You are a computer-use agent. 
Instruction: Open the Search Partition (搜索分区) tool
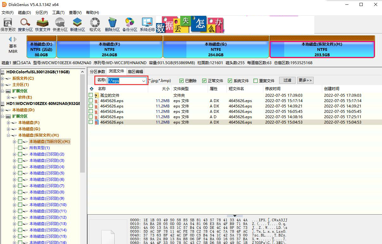tap(25, 25)
